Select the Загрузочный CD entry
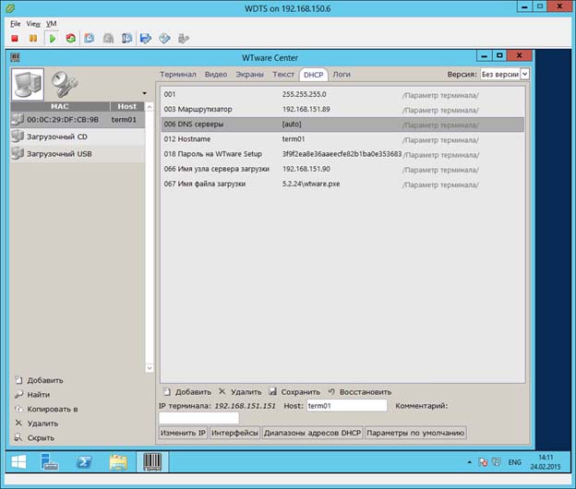The image size is (576, 489). pos(56,137)
